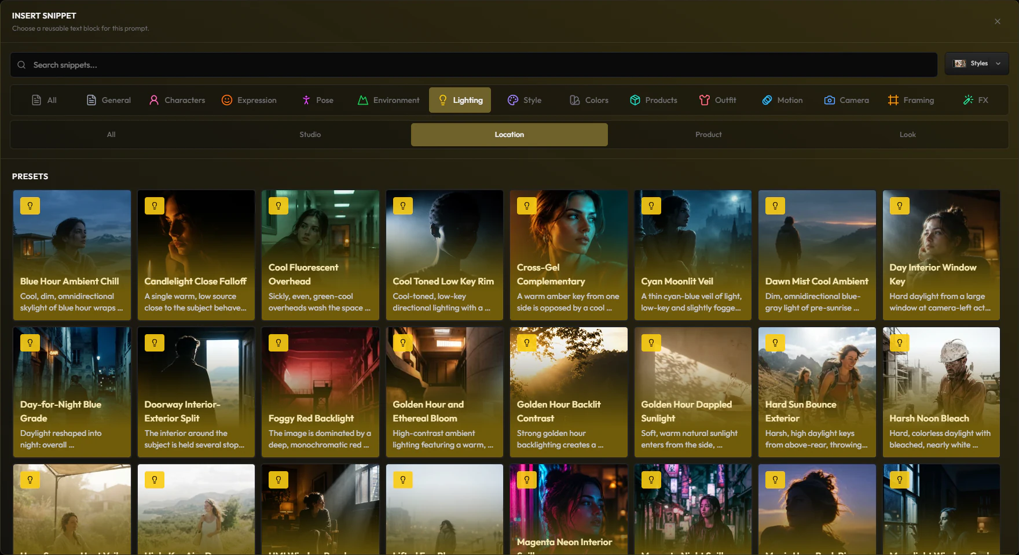Click bulb badge on Candlelight Close Falloff card
The height and width of the screenshot is (555, 1019).
click(x=155, y=206)
